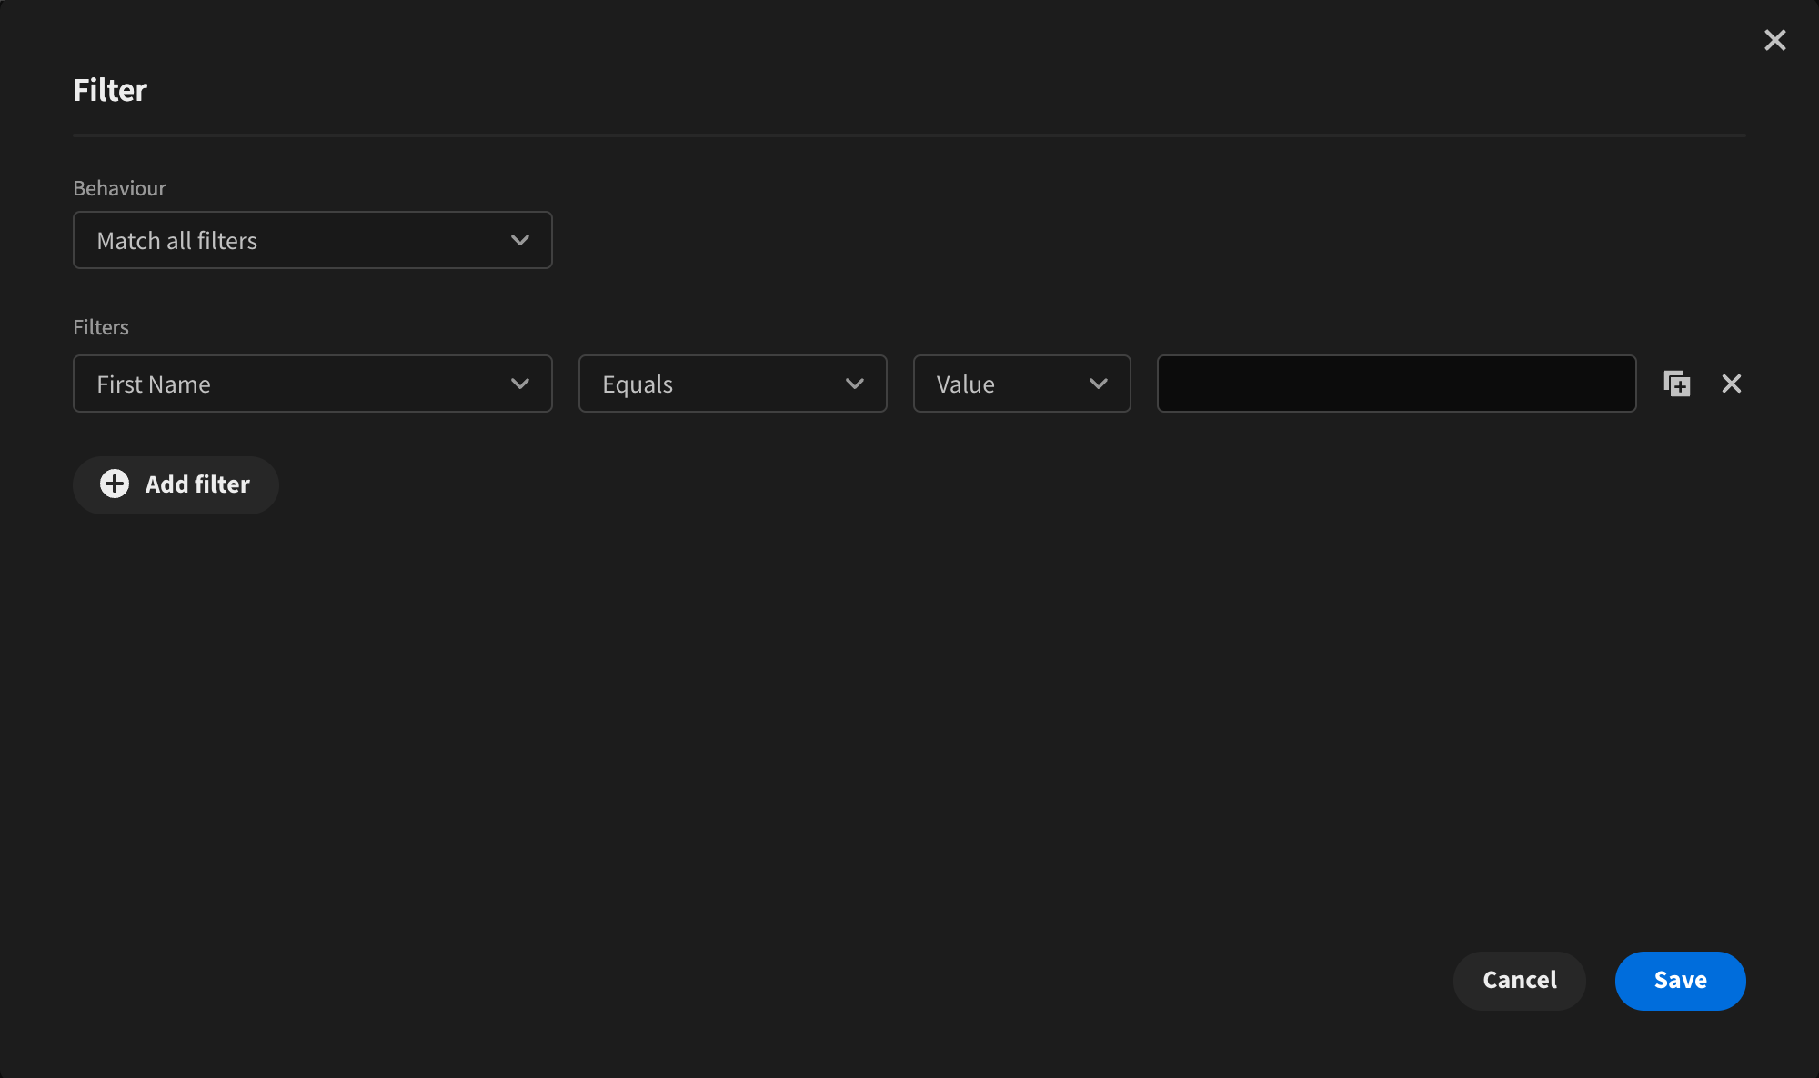
Task: Click the Filter dialog heading
Action: pos(110,90)
